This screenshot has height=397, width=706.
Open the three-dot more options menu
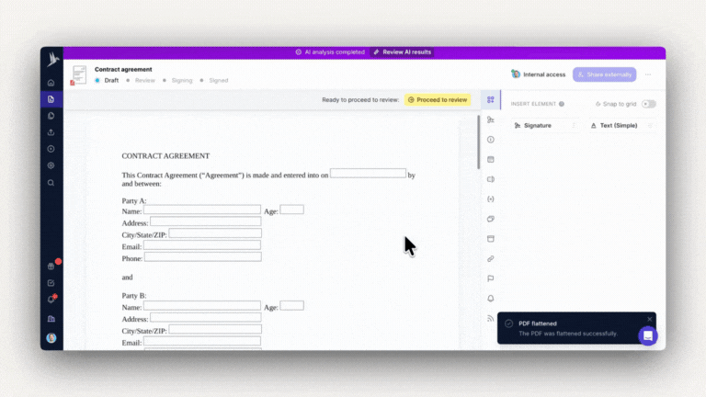pyautogui.click(x=648, y=74)
